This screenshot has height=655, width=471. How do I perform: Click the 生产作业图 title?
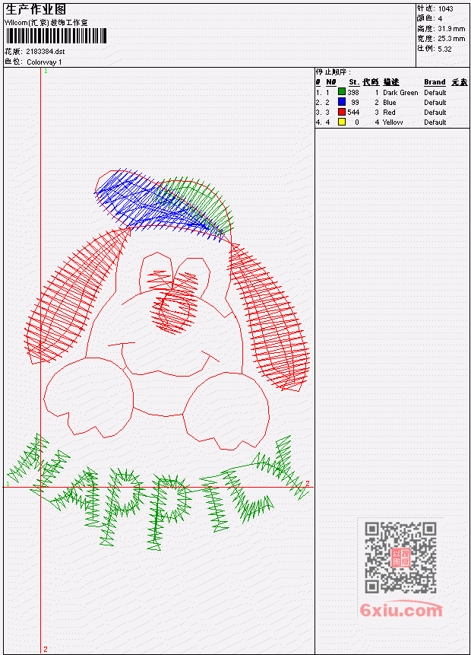coord(36,10)
